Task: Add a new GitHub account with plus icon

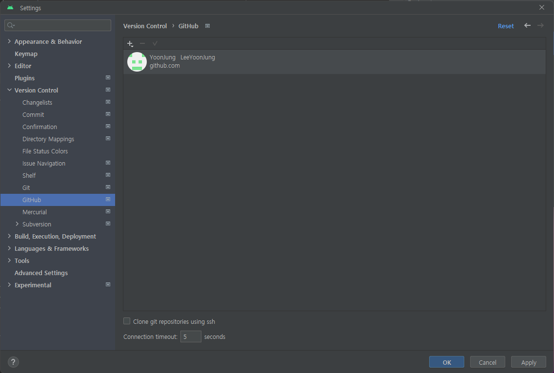Action: (130, 44)
